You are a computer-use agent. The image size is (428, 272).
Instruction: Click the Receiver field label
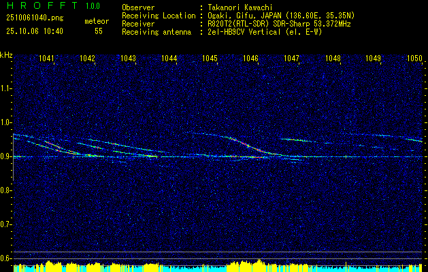[x=138, y=24]
